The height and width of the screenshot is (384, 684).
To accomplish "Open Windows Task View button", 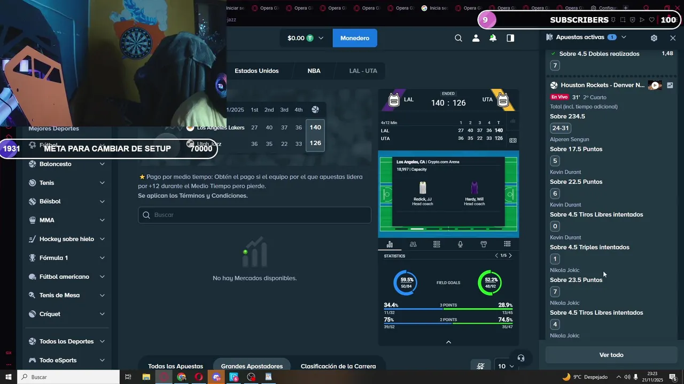I will coord(128,377).
